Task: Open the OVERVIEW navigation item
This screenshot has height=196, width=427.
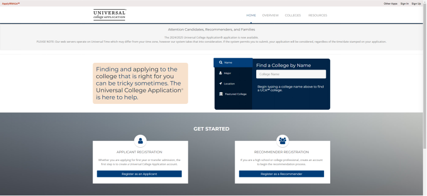Action: 271,15
